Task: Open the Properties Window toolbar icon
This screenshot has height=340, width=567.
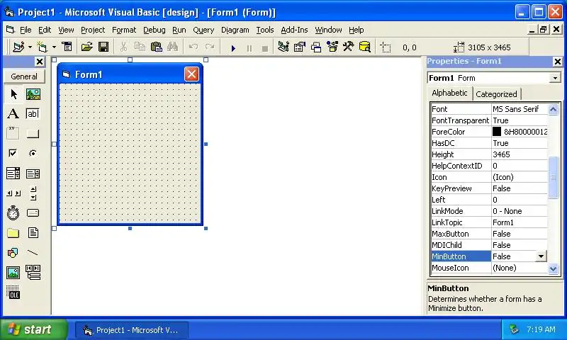Action: click(300, 47)
